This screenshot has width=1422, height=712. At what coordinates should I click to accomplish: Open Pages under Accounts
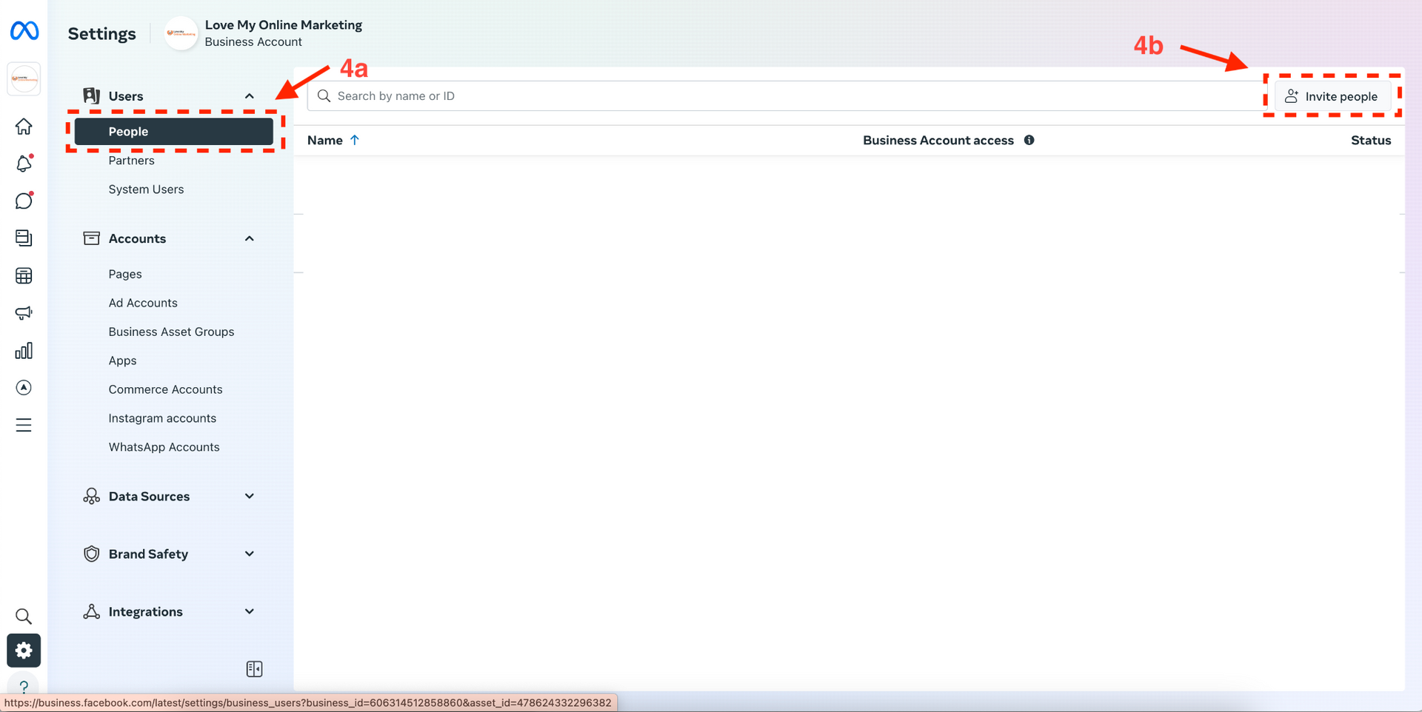[125, 274]
